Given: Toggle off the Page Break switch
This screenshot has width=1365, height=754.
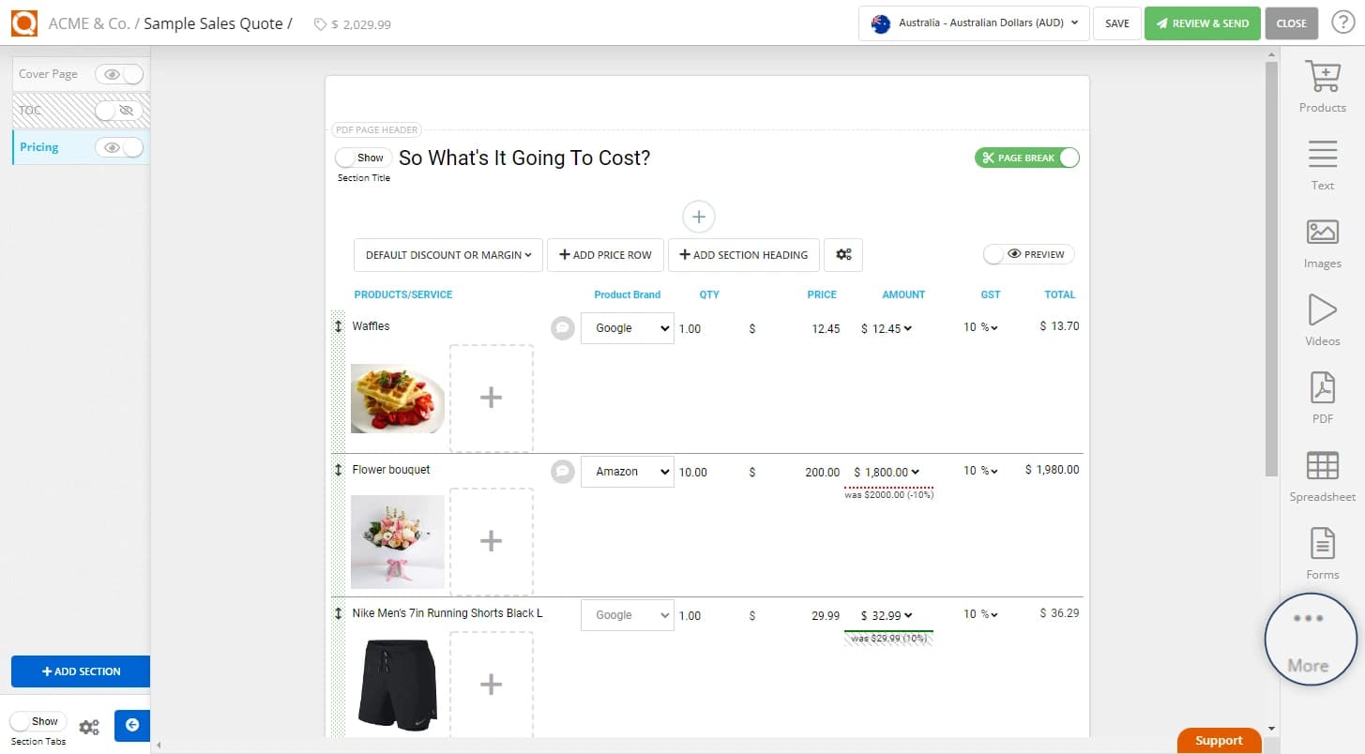Looking at the screenshot, I should tap(1069, 158).
